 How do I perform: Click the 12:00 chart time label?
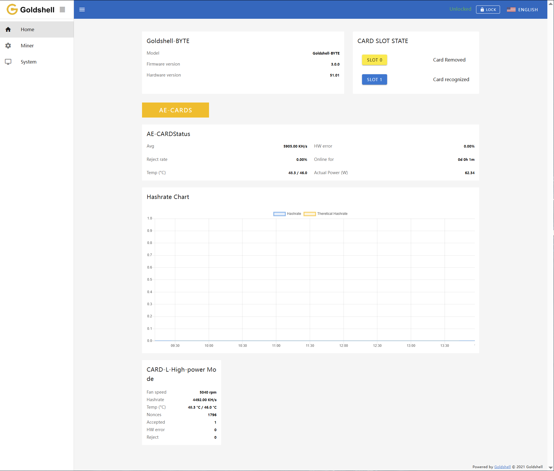pyautogui.click(x=344, y=346)
